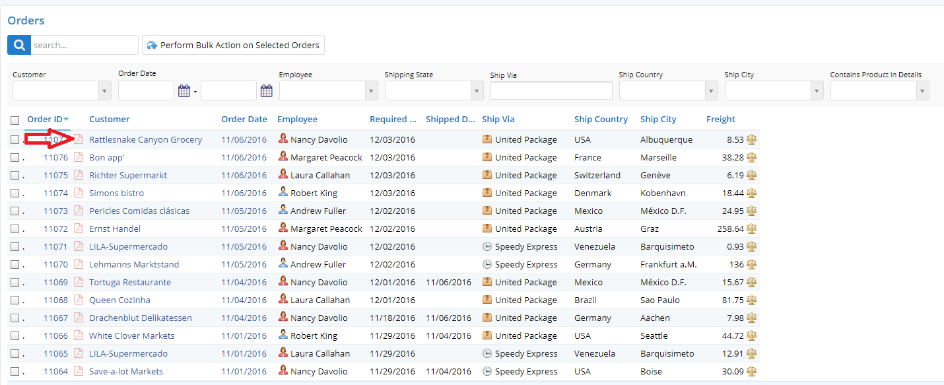Click the search text field

(84, 45)
